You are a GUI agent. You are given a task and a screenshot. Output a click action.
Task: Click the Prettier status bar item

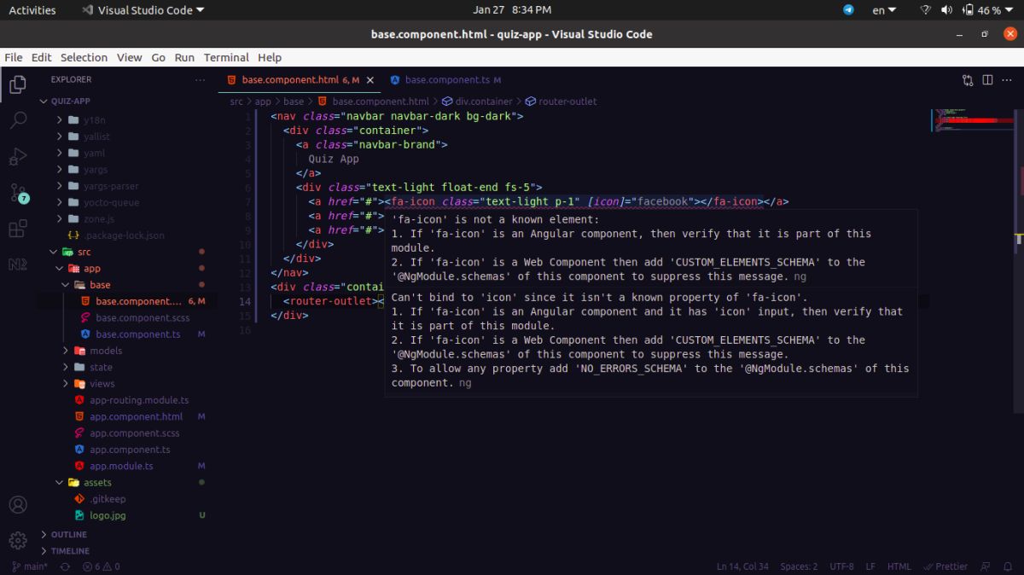tap(945, 566)
